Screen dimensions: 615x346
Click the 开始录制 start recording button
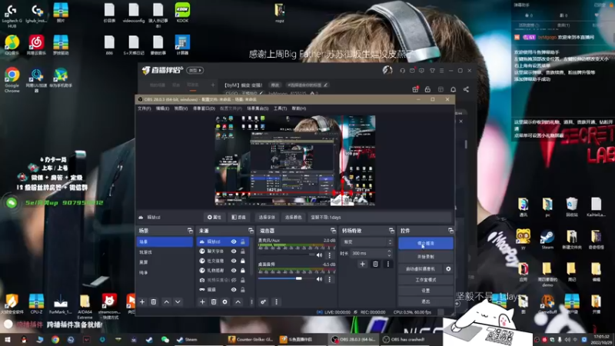tap(426, 257)
